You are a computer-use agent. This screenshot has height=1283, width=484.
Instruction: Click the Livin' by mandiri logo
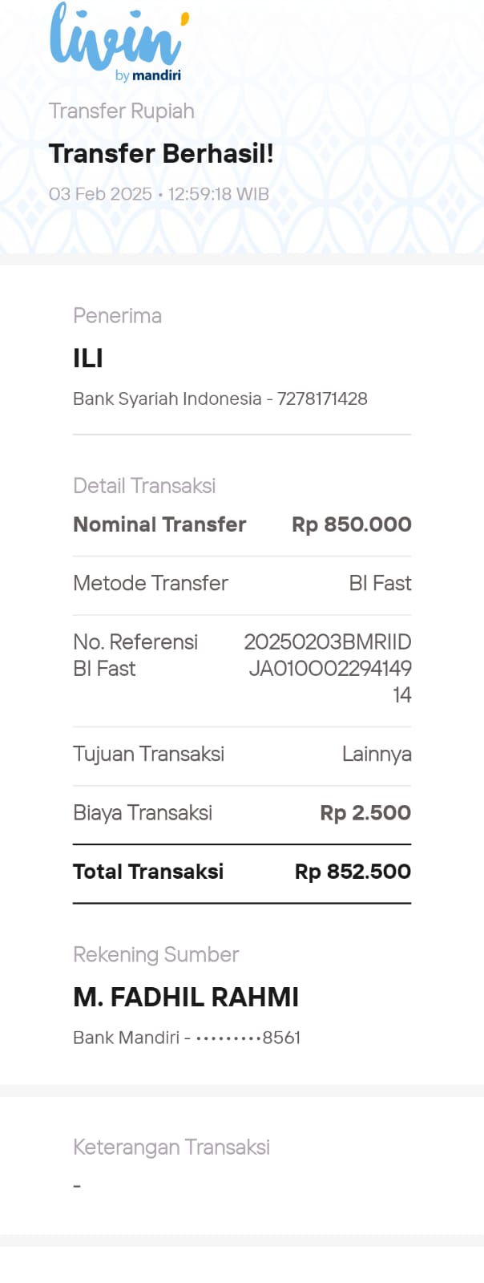coord(117,42)
